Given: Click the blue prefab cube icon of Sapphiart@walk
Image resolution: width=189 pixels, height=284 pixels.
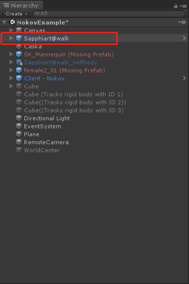Looking at the screenshot, I should click(19, 38).
